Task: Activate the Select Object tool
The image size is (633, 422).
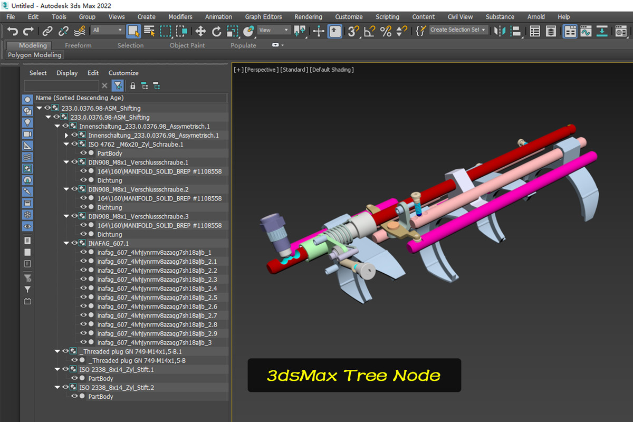Action: (x=133, y=31)
